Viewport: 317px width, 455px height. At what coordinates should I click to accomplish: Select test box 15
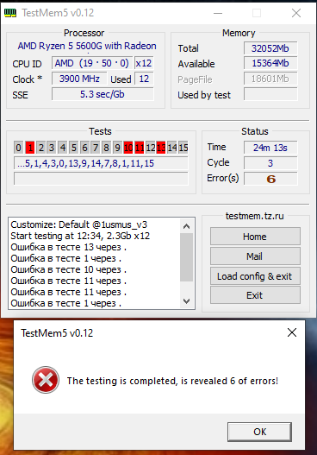(x=183, y=148)
